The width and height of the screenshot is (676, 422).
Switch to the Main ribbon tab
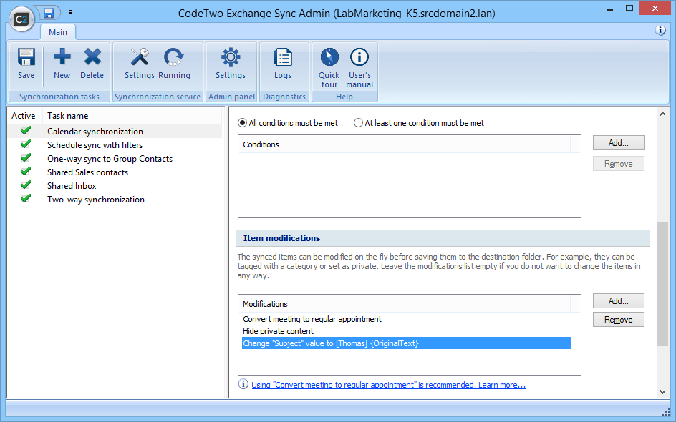[x=58, y=32]
